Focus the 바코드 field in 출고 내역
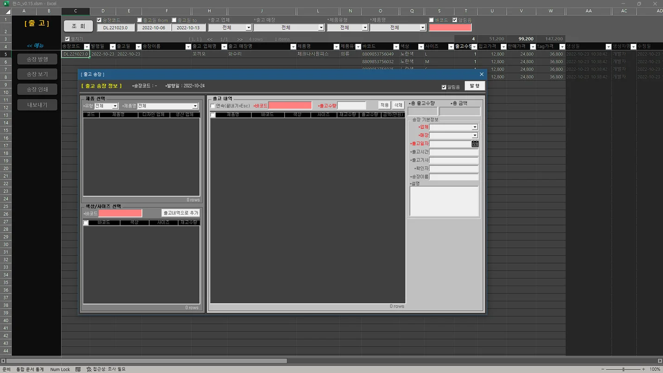The height and width of the screenshot is (373, 663). coord(290,106)
